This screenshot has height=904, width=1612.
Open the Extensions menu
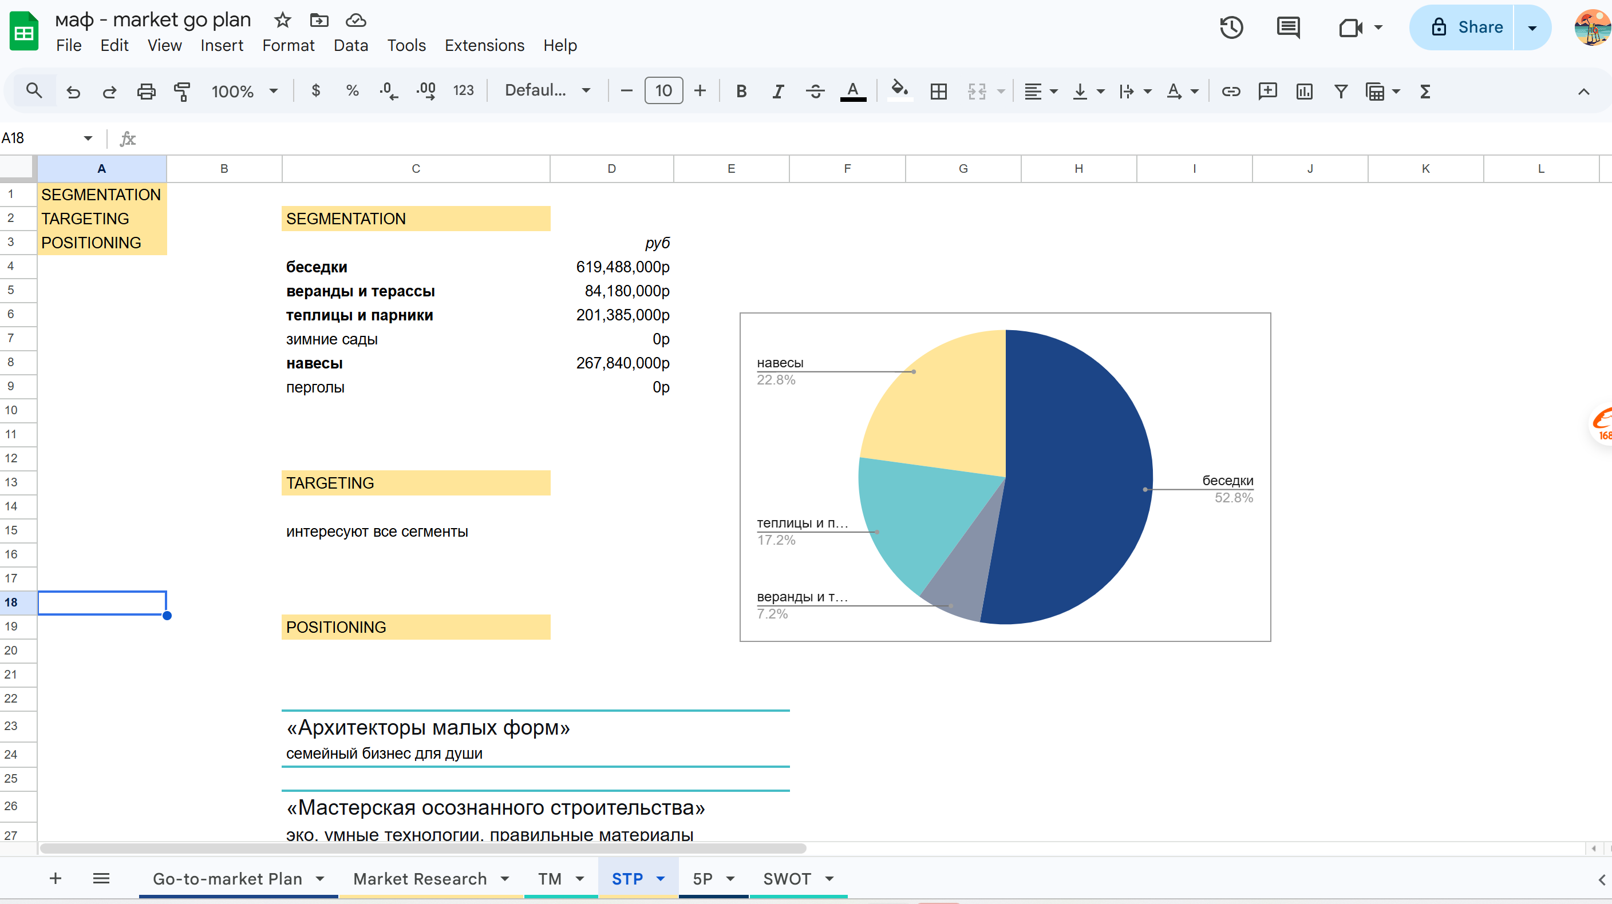click(484, 46)
